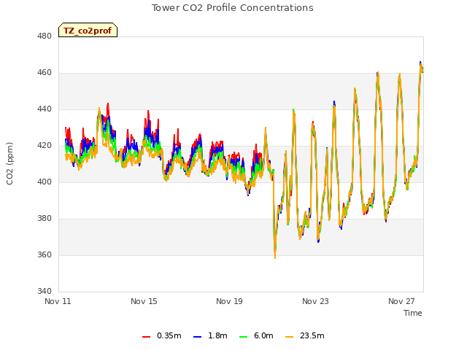Screen dimensions: 467x350
Task: Click the orange 23.5m legend swatch
Action: (x=289, y=337)
